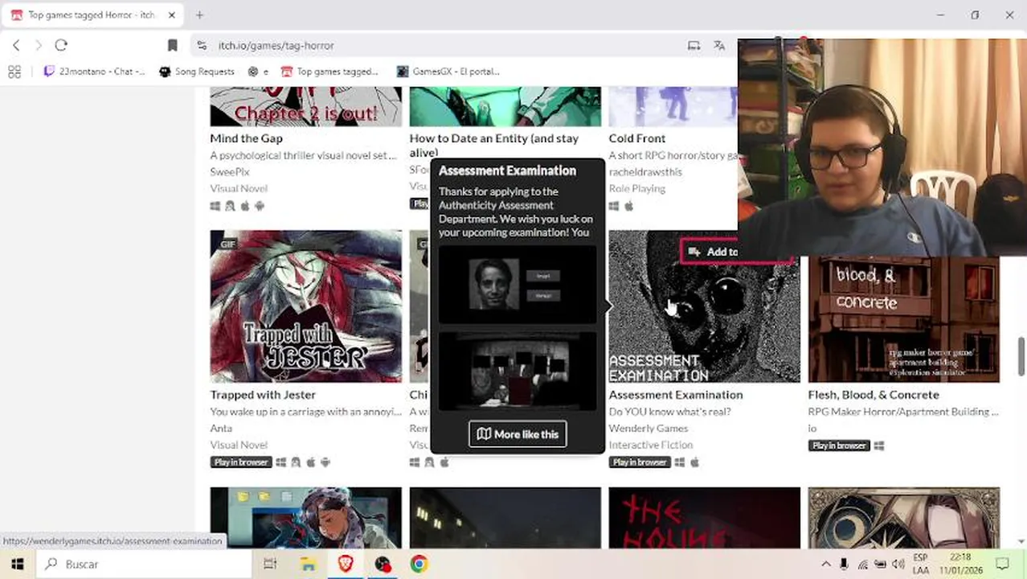Click the Android platform icon under Mind the Gap
The image size is (1027, 579).
[260, 206]
